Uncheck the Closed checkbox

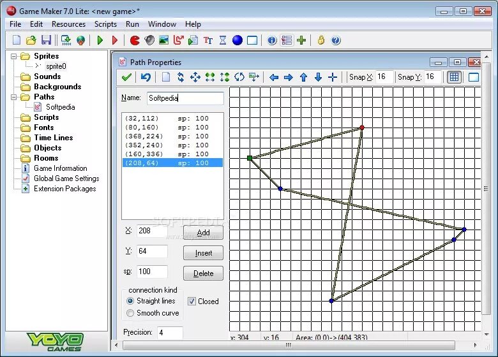pyautogui.click(x=192, y=301)
